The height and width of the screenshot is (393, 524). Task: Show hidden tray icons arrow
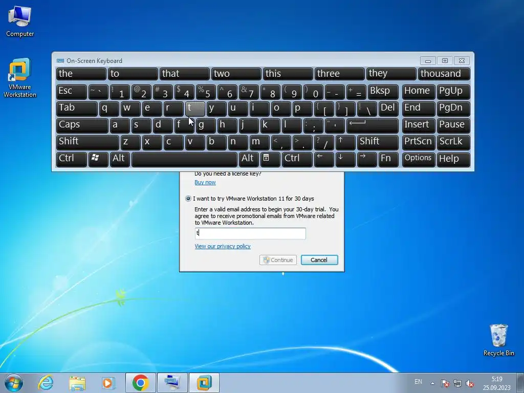pos(432,383)
